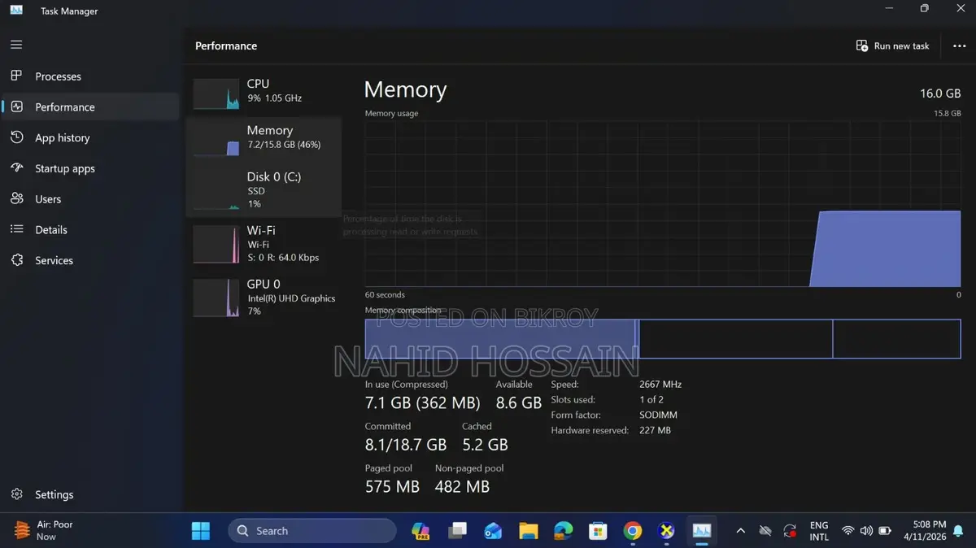Click the Settings gear icon
The height and width of the screenshot is (548, 976).
point(16,494)
